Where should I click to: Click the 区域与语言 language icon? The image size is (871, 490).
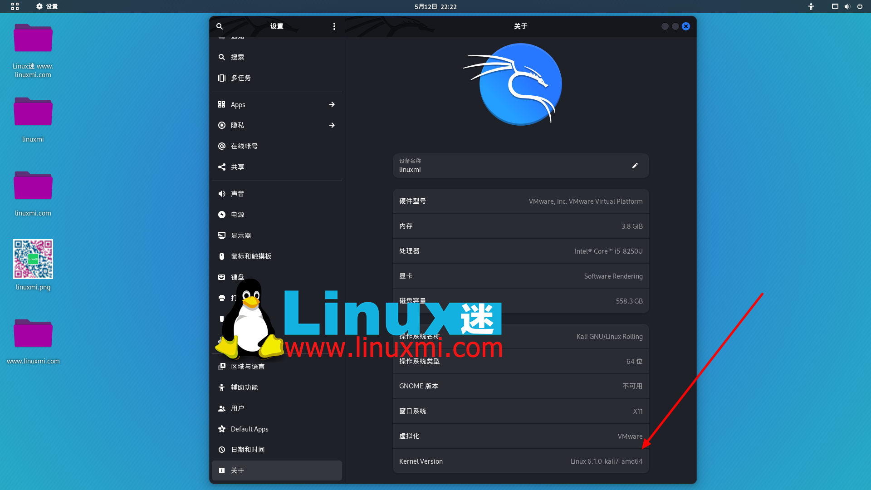pyautogui.click(x=221, y=367)
